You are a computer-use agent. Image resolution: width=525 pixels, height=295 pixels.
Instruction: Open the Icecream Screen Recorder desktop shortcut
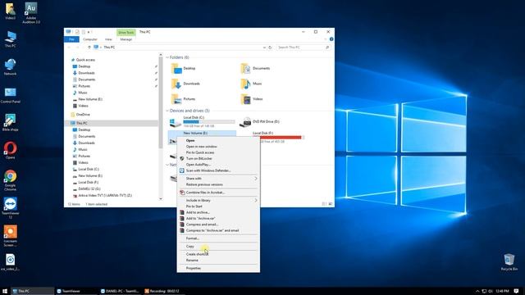click(10, 236)
